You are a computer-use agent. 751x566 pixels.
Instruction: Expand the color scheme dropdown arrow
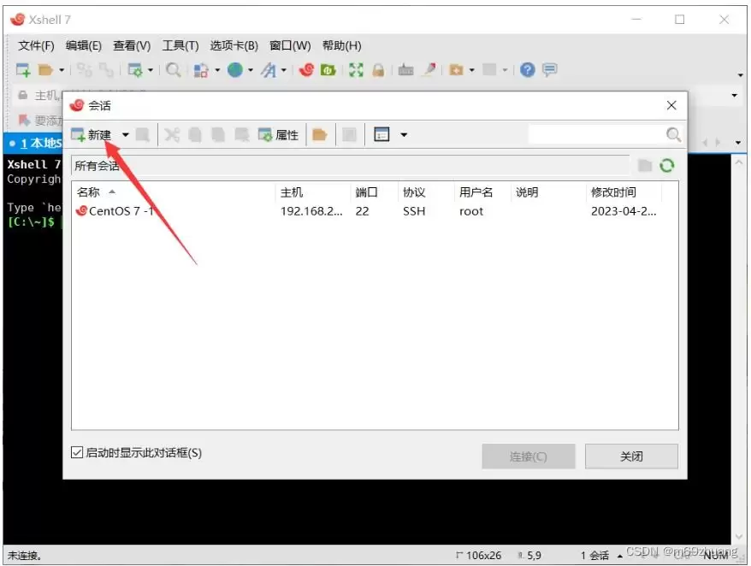pyautogui.click(x=217, y=70)
